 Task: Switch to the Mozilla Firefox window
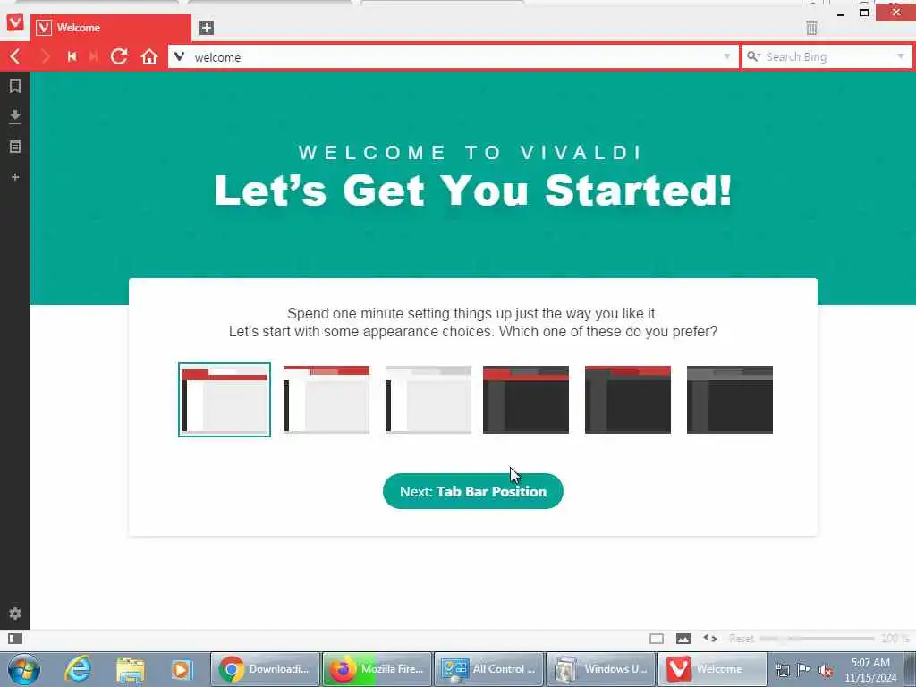tap(377, 669)
